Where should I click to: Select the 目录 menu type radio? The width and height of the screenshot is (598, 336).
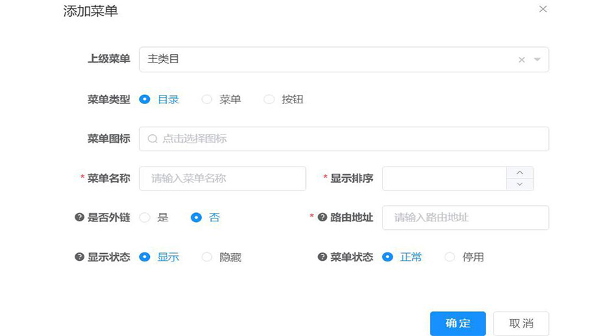point(144,99)
